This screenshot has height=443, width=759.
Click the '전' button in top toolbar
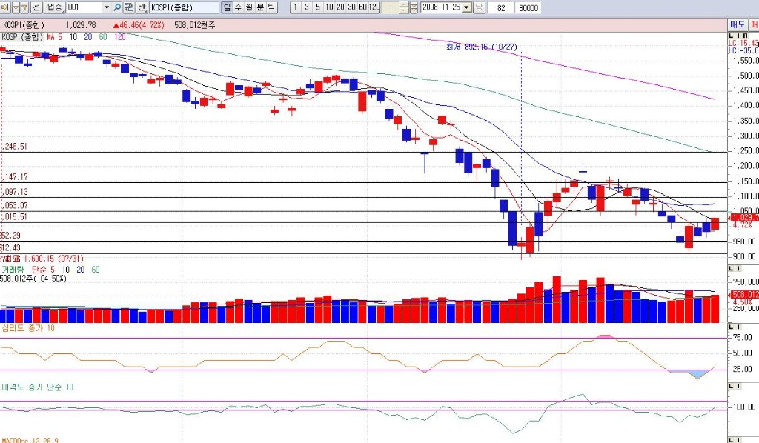coord(35,7)
